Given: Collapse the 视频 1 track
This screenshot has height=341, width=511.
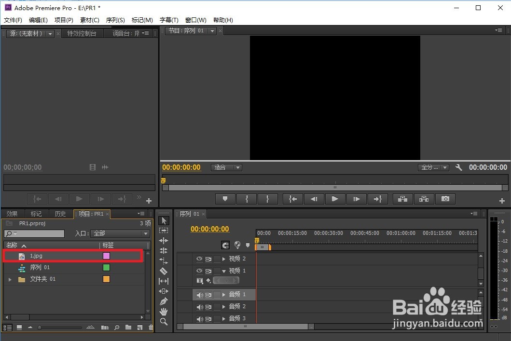Looking at the screenshot, I should 223,271.
